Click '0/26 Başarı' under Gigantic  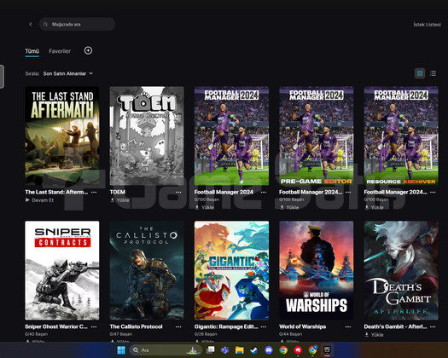[x=206, y=334]
